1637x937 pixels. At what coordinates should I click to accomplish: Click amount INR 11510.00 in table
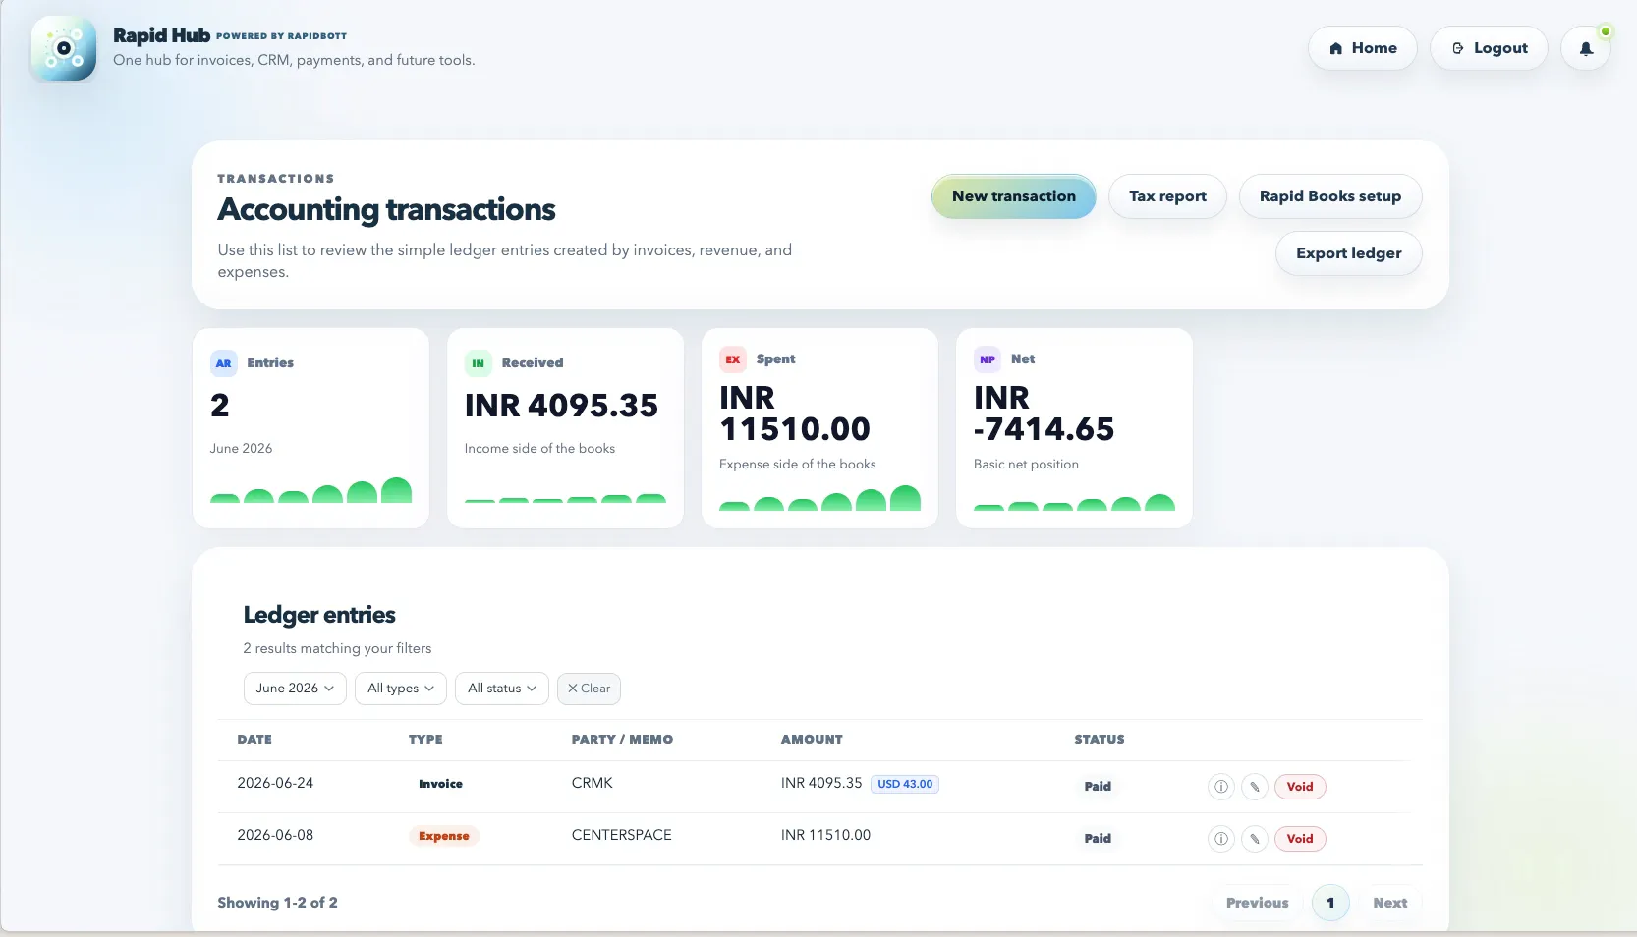click(825, 835)
